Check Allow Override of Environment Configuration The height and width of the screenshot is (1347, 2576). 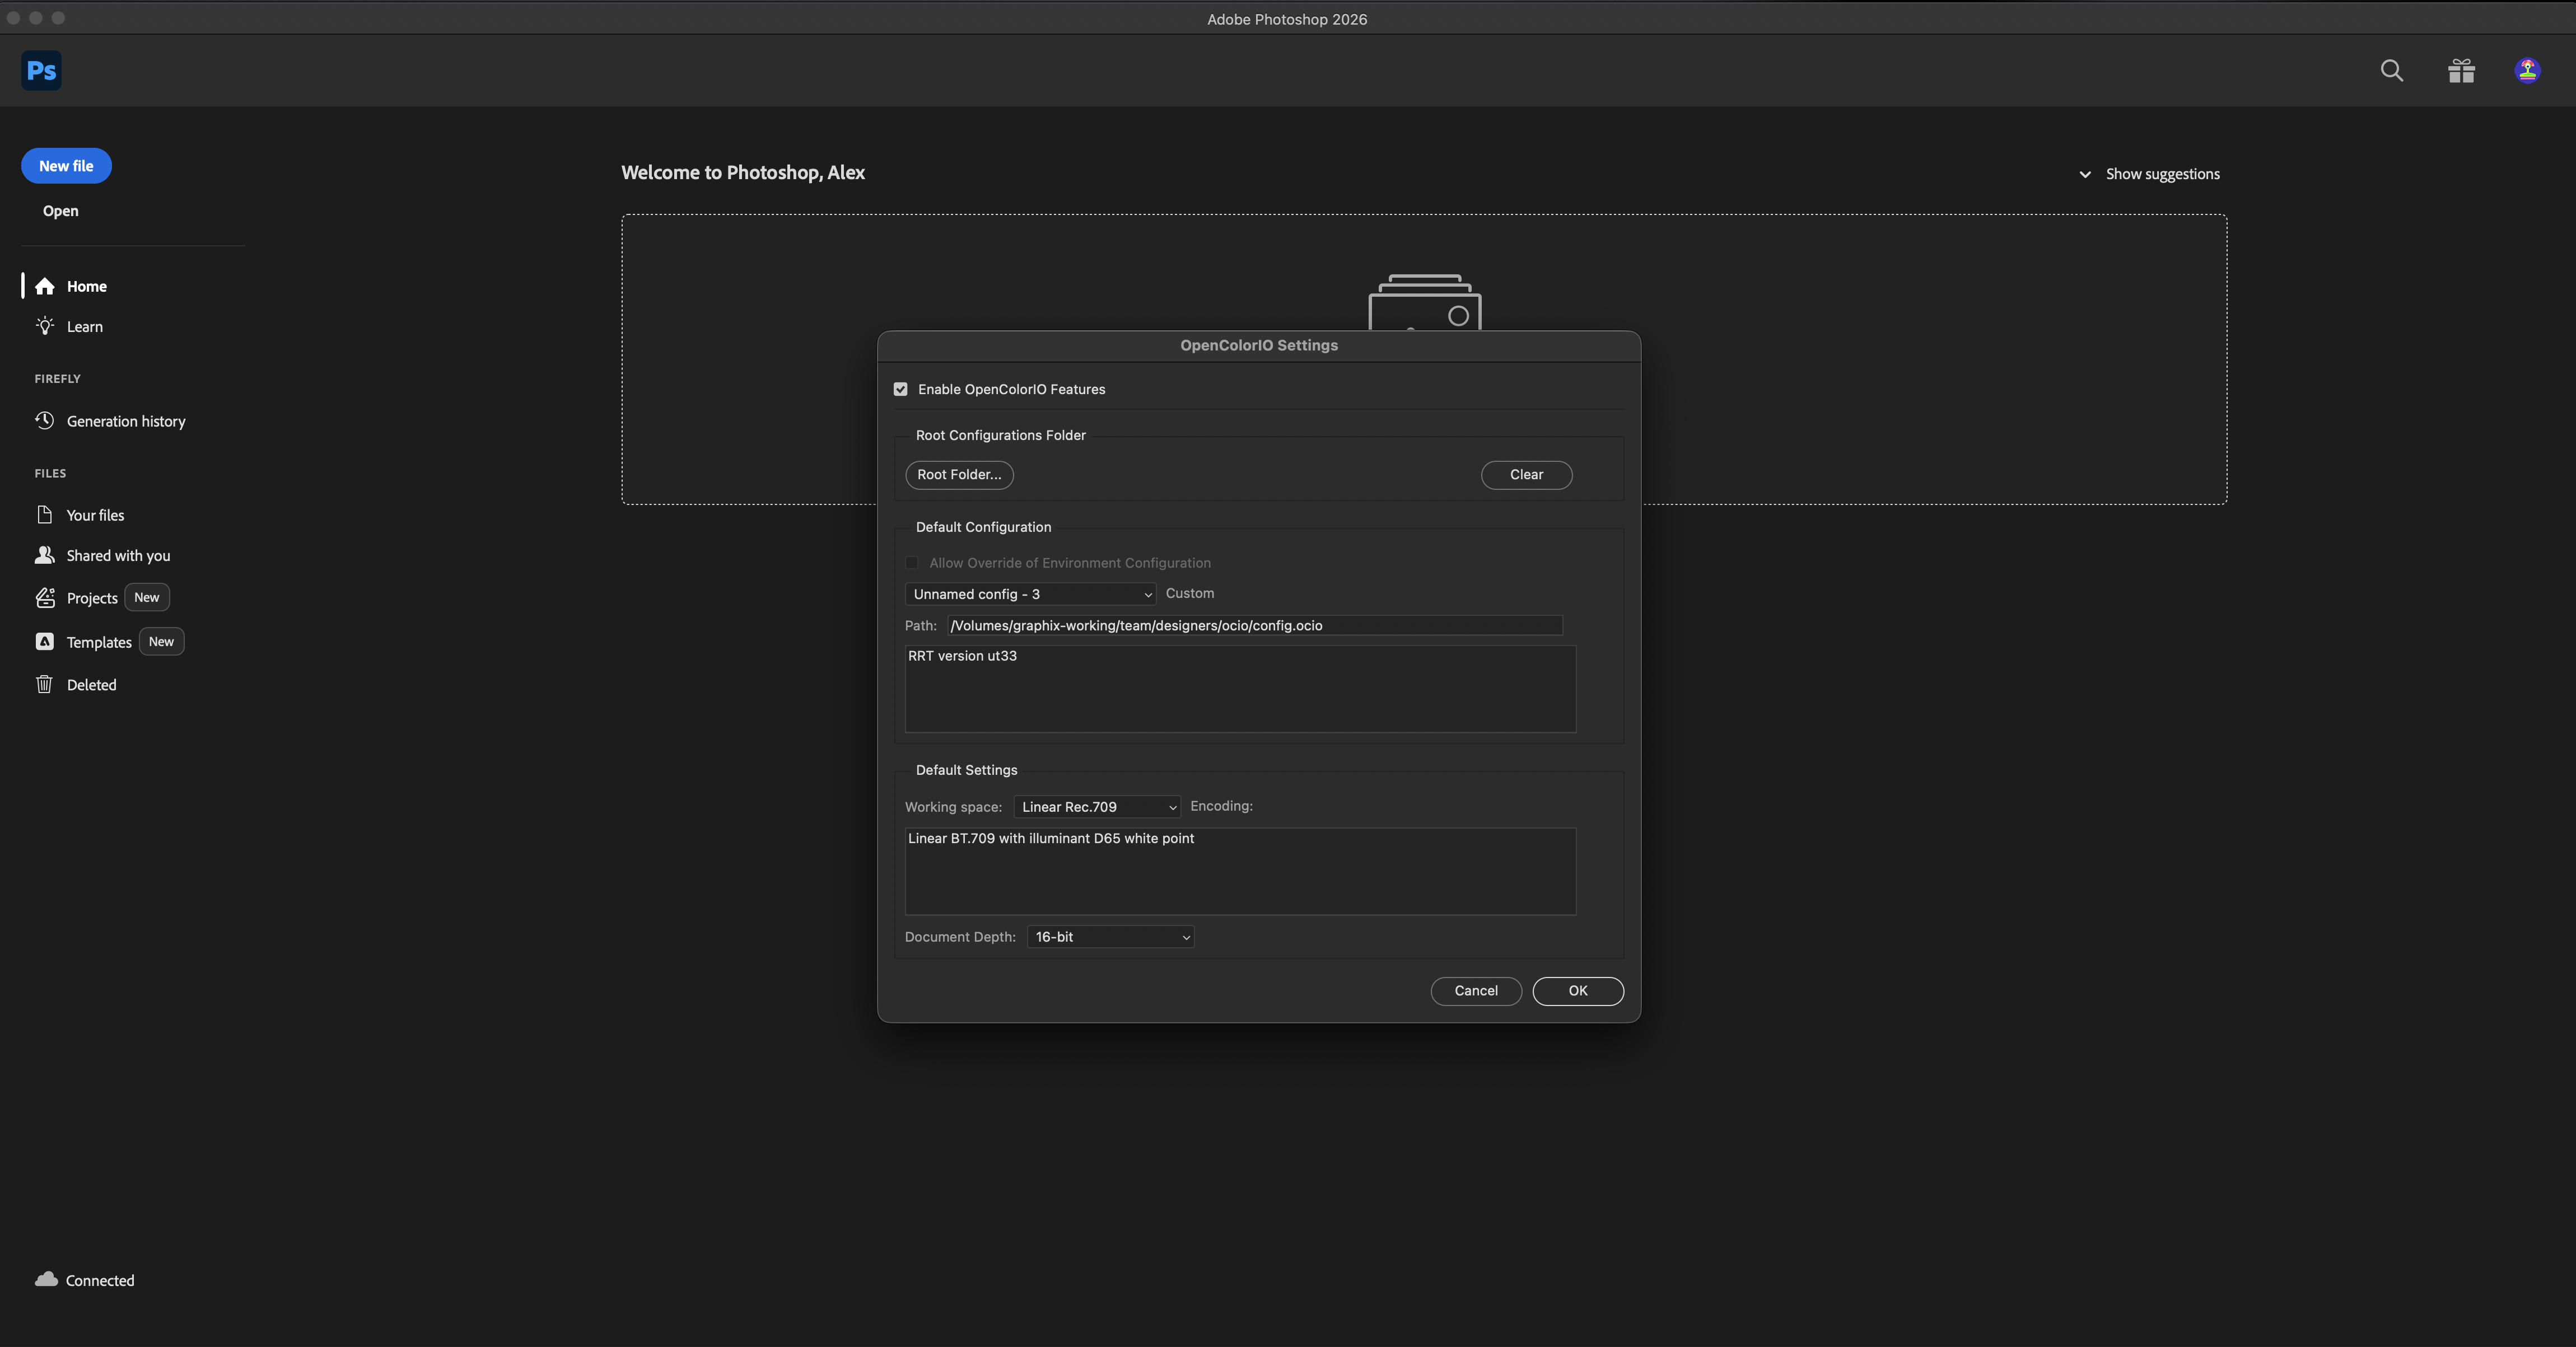click(911, 563)
